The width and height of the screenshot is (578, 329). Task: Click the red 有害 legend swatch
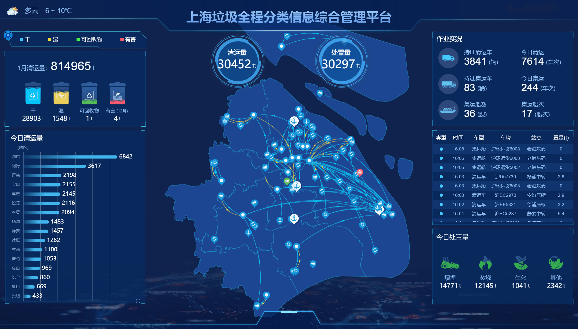[122, 40]
